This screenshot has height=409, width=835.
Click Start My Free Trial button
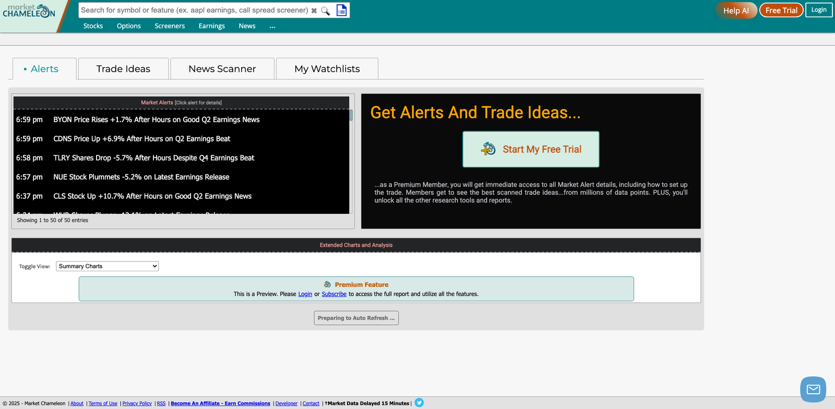coord(531,149)
